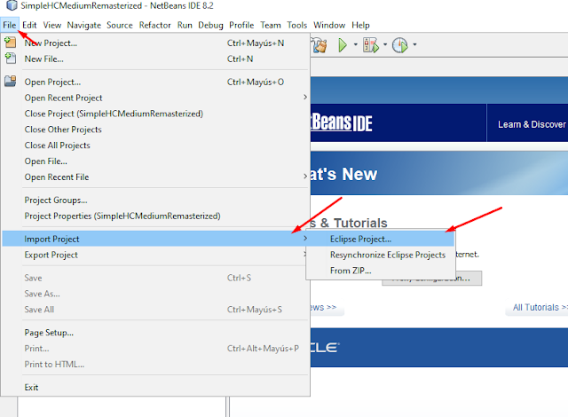Expand Open Recent Project submenu arrow
Screen dimensions: 568x417
[x=305, y=97]
